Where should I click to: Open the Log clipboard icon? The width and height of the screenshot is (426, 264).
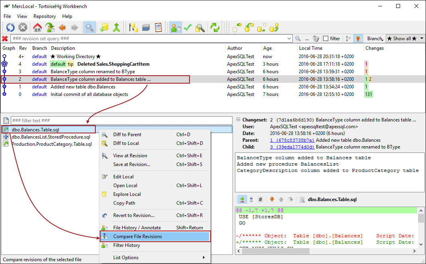pyautogui.click(x=158, y=27)
